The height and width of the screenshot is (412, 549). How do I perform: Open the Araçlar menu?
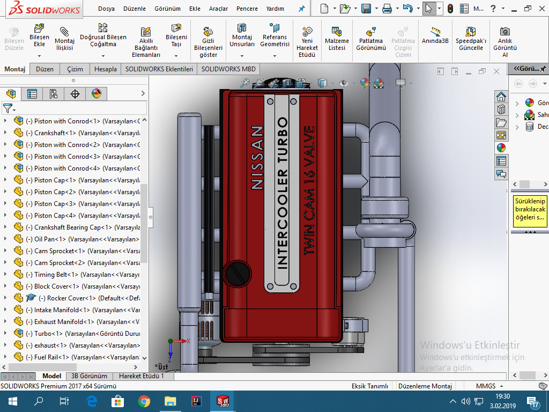(x=218, y=9)
